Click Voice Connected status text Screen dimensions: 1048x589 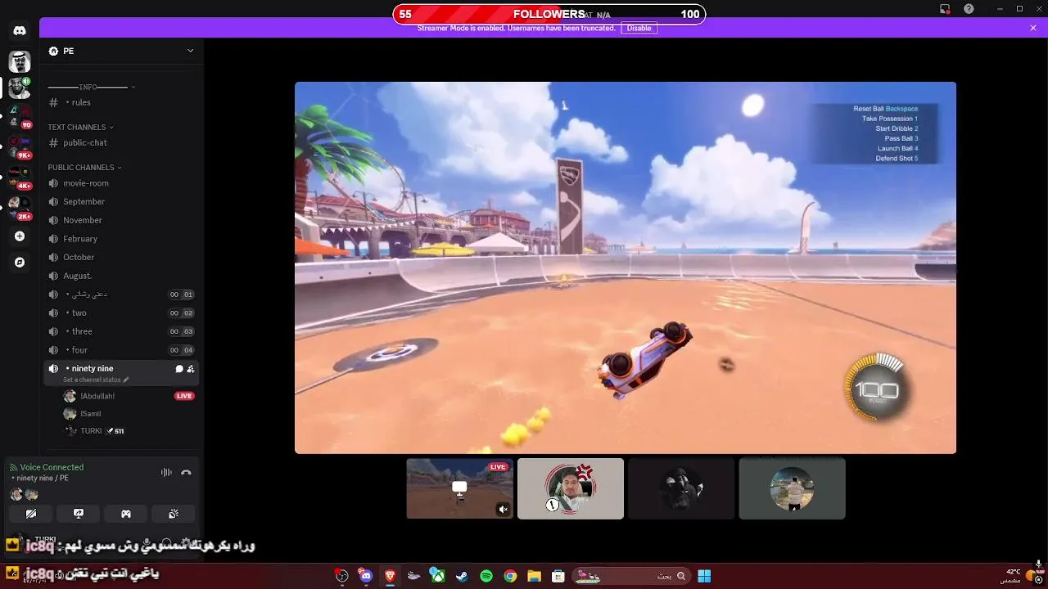[52, 467]
